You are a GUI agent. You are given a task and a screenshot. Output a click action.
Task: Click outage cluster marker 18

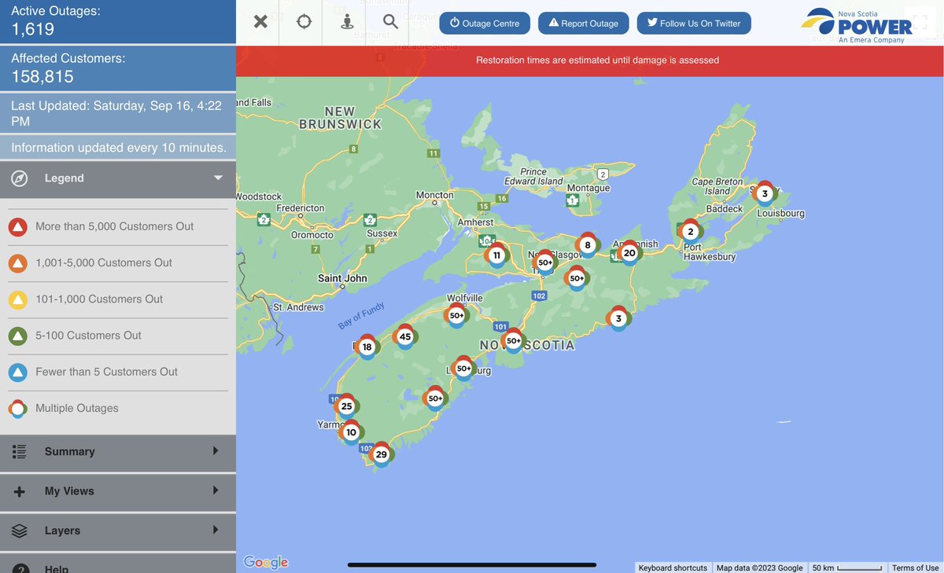pos(367,347)
